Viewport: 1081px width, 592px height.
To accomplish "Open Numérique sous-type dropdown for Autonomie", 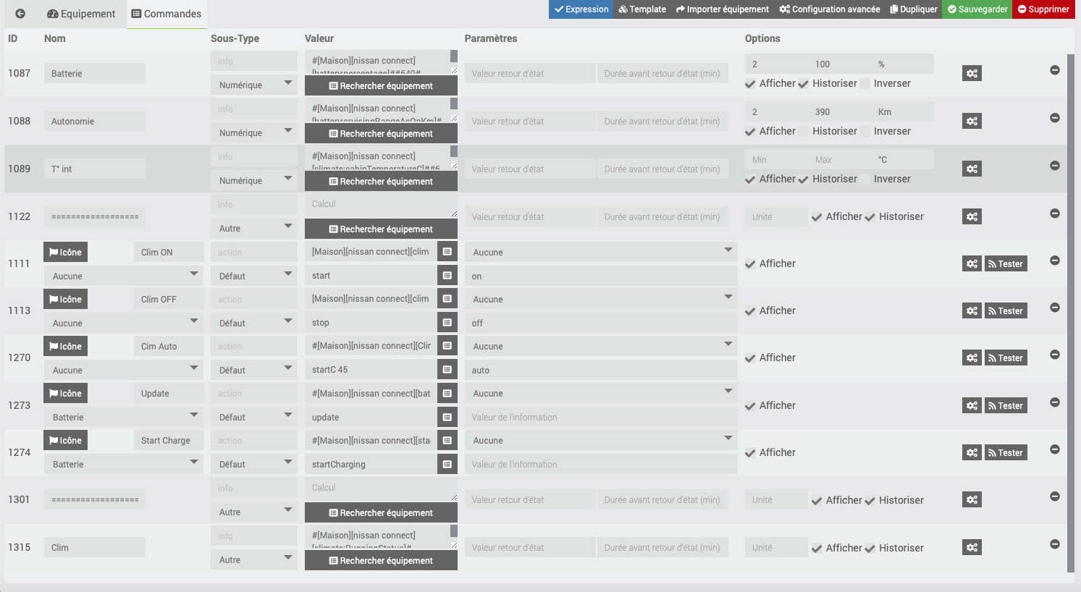I will point(254,133).
